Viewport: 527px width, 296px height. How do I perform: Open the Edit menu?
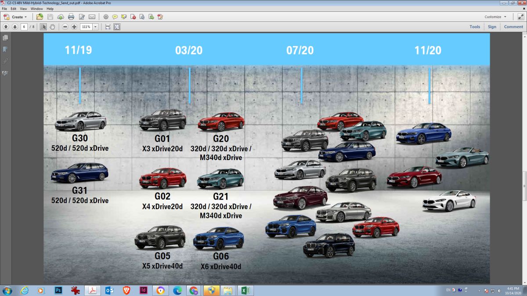[14, 9]
